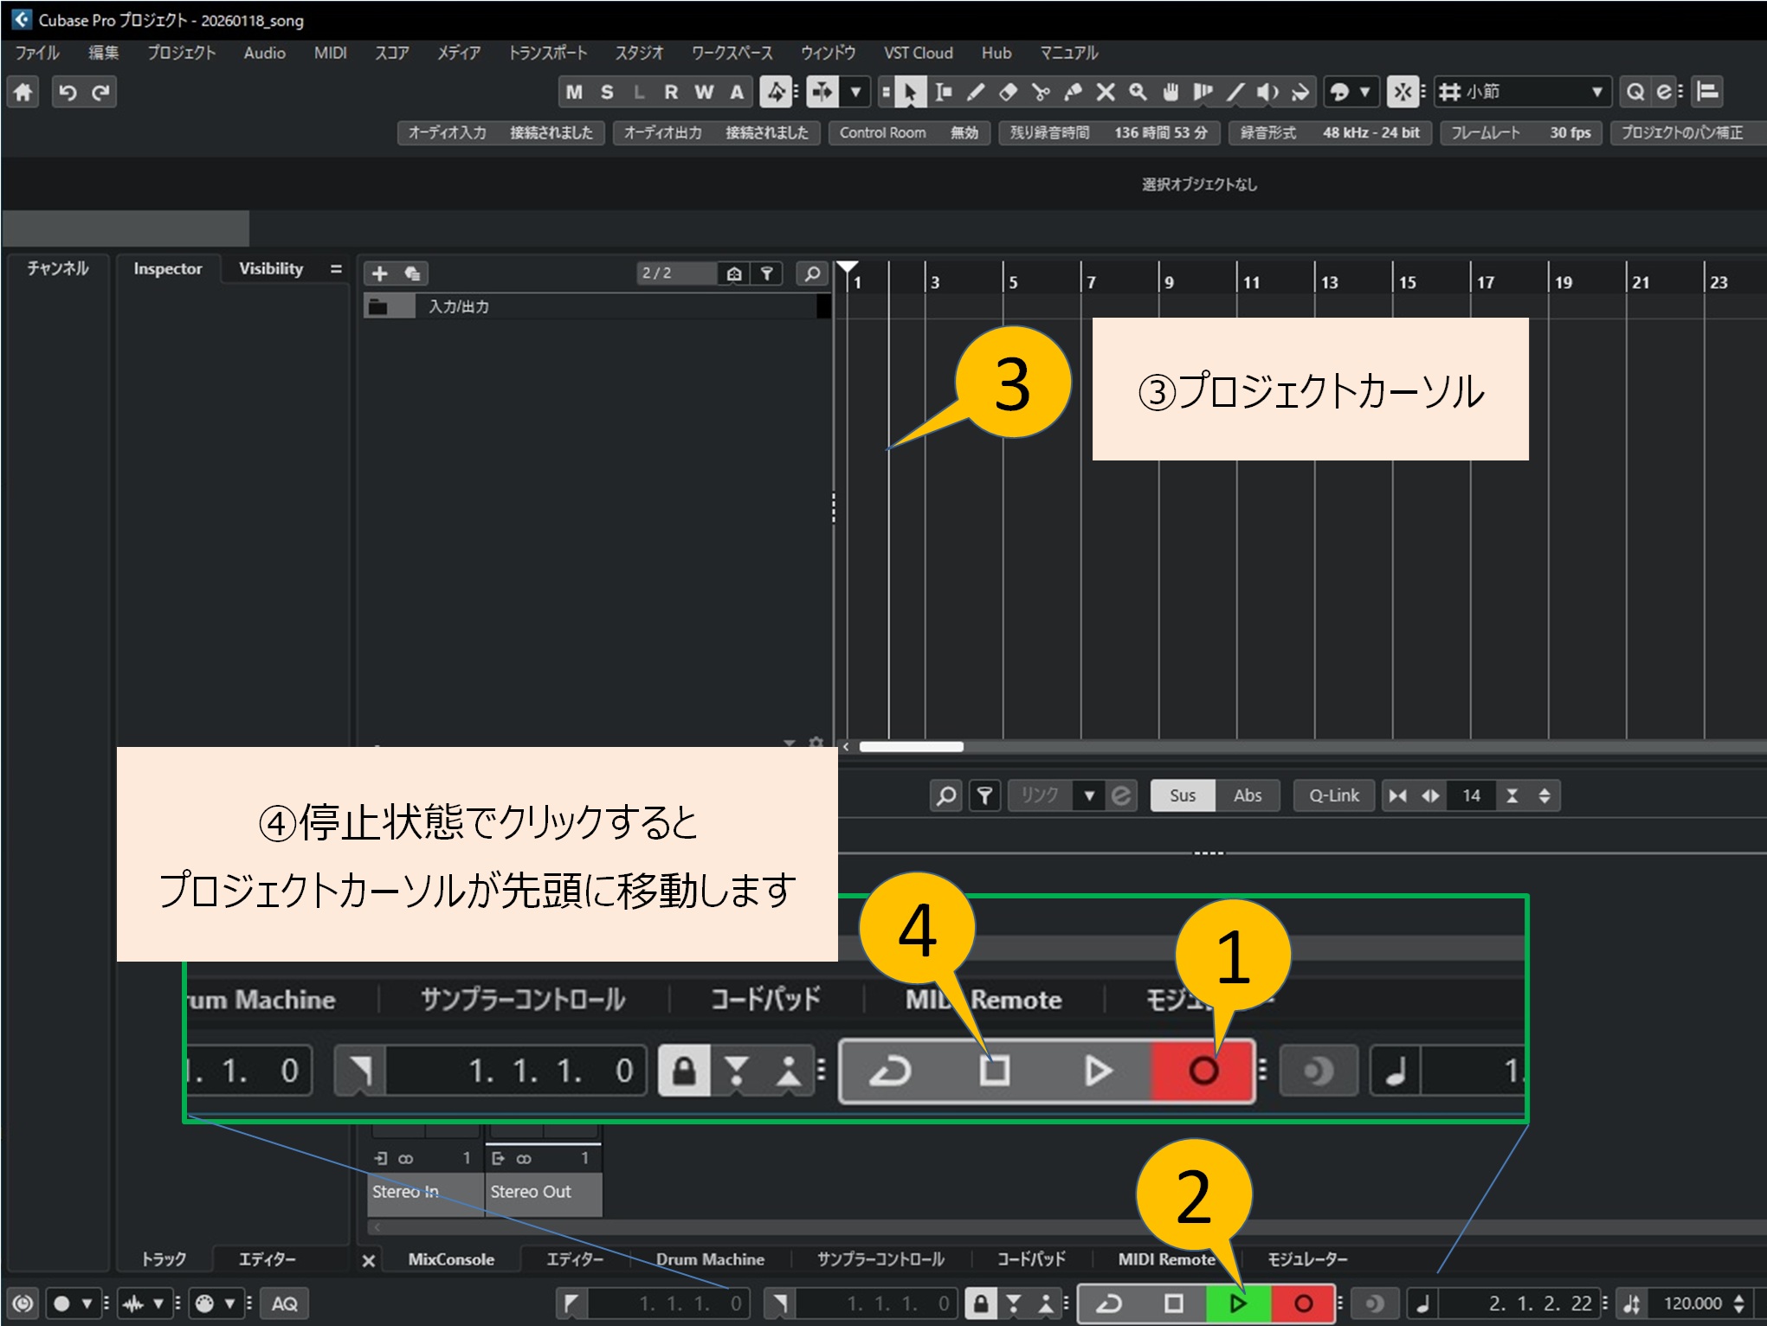Switch quantize mode from Sus to Abs

(1248, 795)
